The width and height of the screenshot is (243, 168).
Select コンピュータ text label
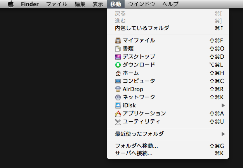tap(139, 81)
